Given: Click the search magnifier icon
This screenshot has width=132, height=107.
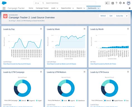Looking at the screenshot, I should click(x=43, y=3).
